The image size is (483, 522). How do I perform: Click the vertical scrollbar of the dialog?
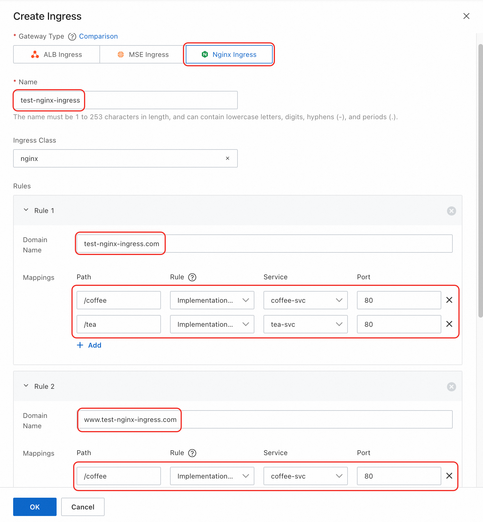click(x=480, y=181)
